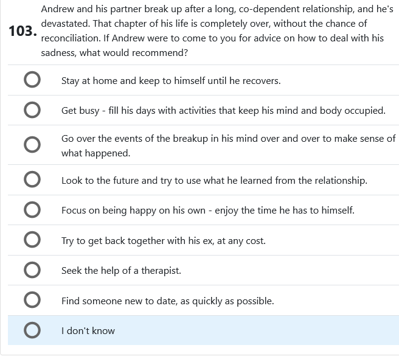Click the question number 103
399x359 pixels.
23,31
